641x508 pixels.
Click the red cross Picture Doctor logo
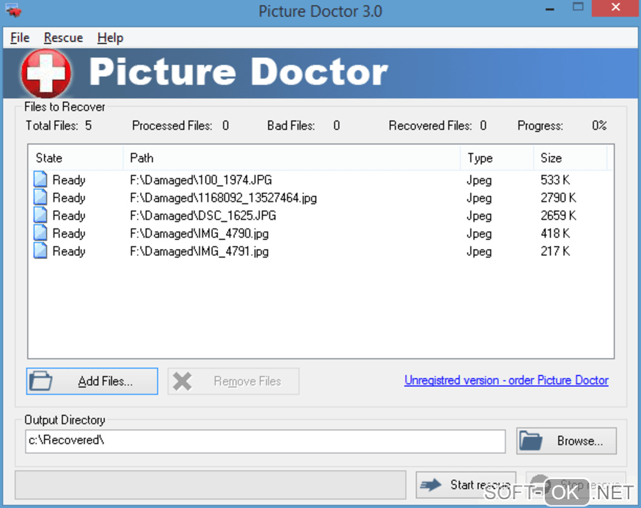[x=45, y=74]
